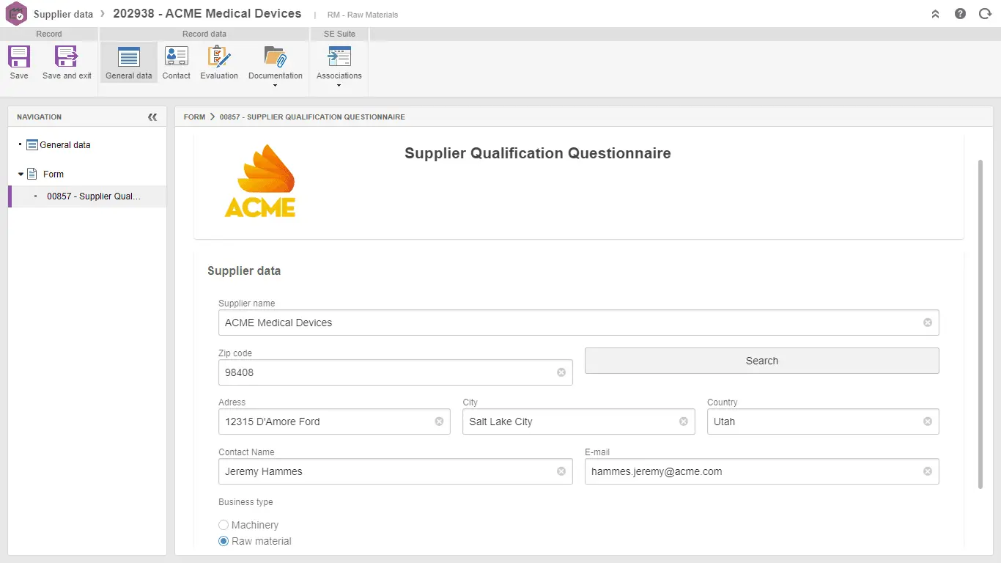This screenshot has width=1001, height=563.
Task: Click the Search button next to Zip code
Action: pos(761,361)
